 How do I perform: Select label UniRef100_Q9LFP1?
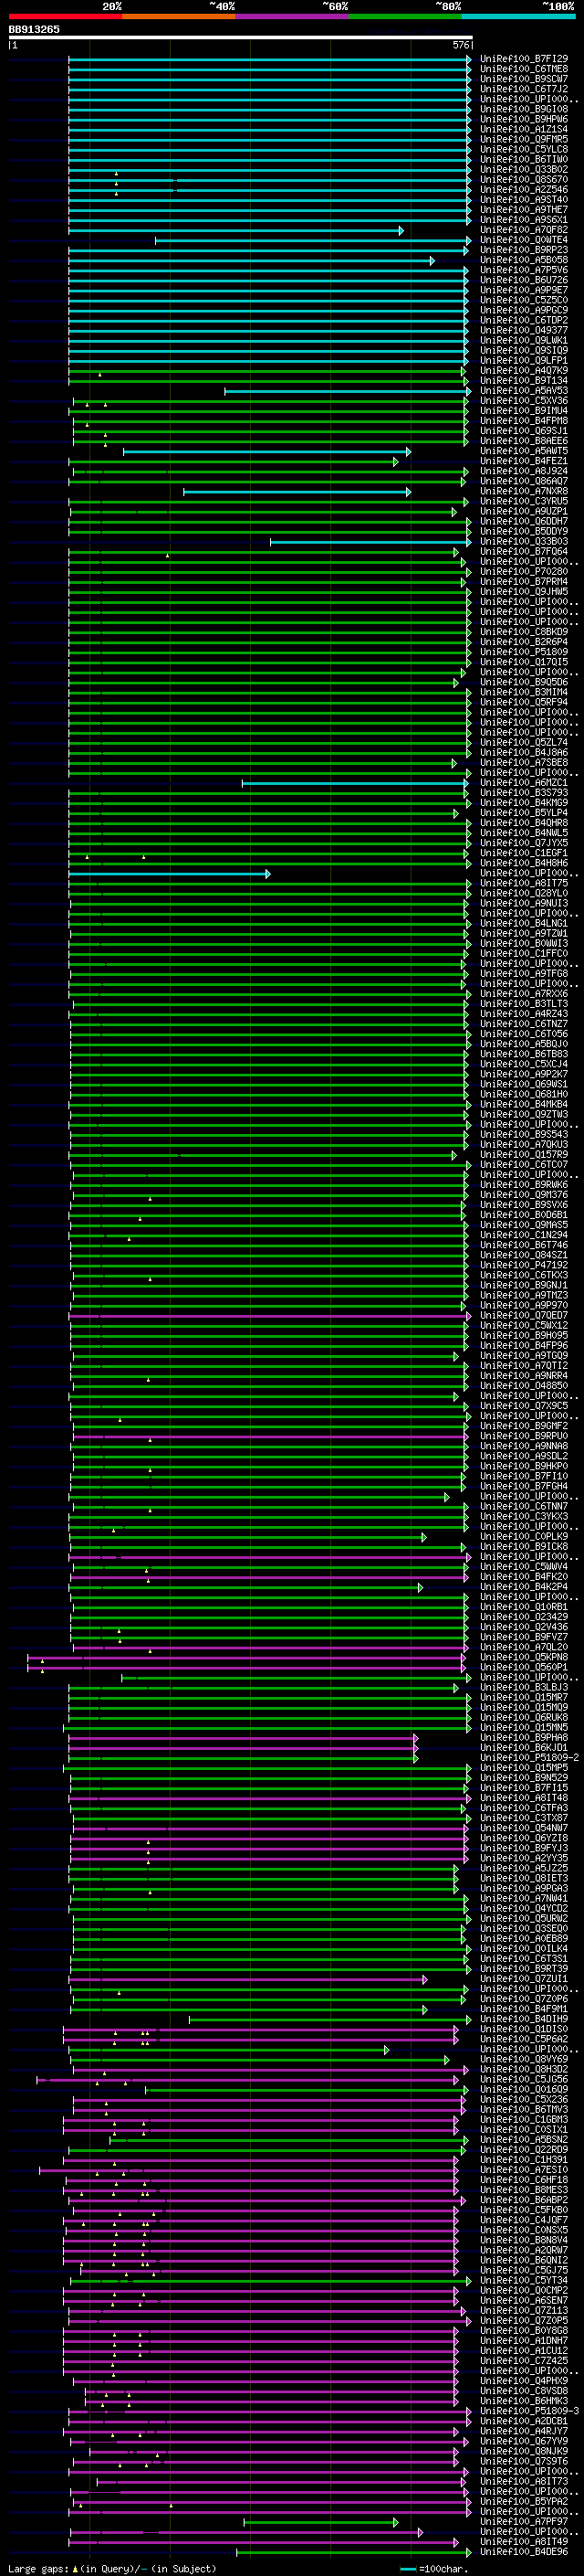pos(524,360)
